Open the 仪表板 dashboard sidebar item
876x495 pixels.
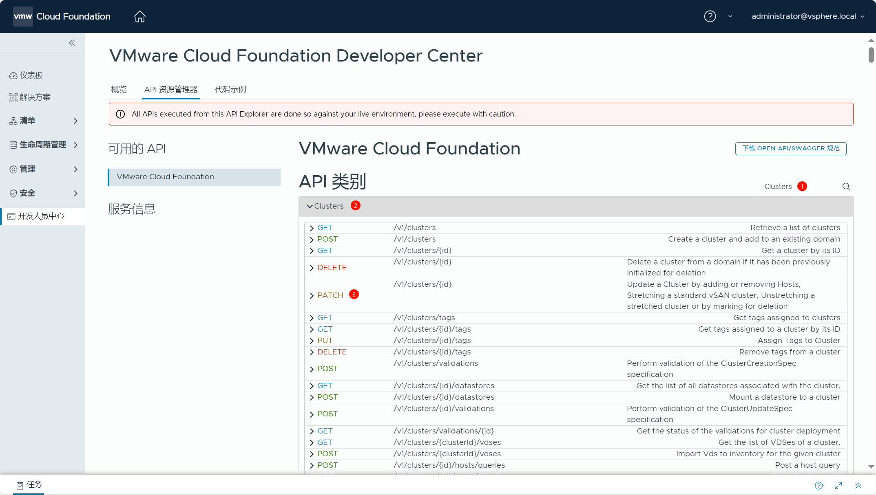31,75
